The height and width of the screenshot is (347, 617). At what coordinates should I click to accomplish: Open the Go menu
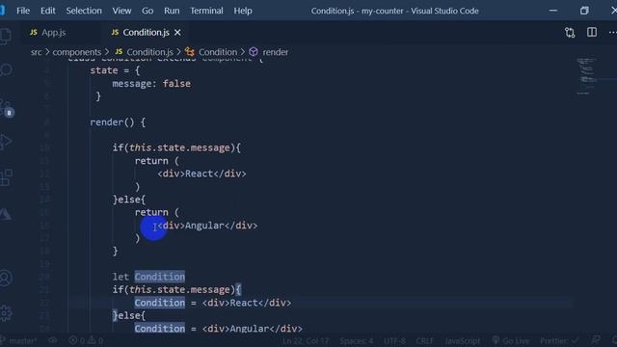coord(148,11)
